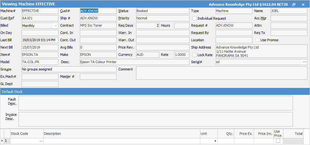
Task: Enable the Use Promos checkbox
Action: tap(258, 40)
